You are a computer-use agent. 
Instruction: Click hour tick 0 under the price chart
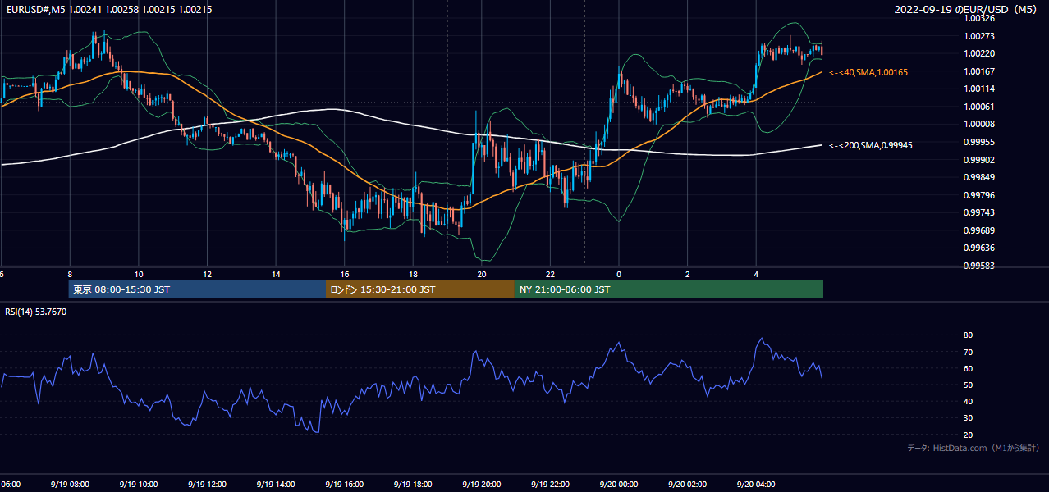619,275
